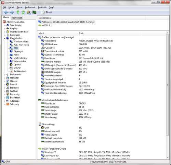The image size is (171, 165).
Task: Click the DirectX icon in the tree
Action: click(8, 85)
